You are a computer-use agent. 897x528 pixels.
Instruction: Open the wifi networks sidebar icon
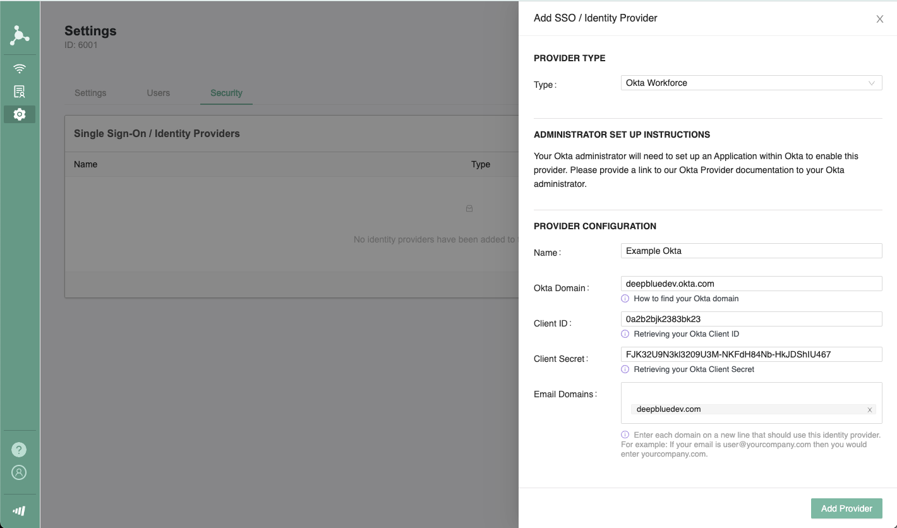pyautogui.click(x=20, y=68)
